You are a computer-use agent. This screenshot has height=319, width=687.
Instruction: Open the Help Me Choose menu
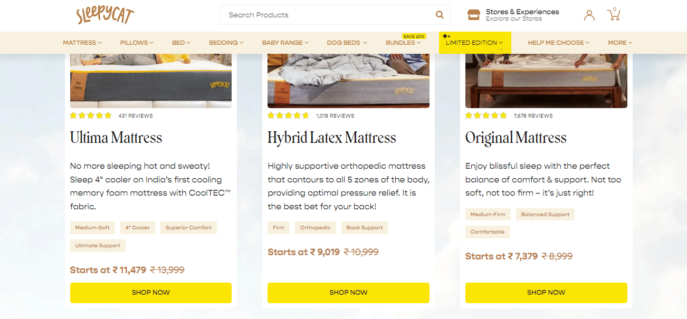[558, 43]
